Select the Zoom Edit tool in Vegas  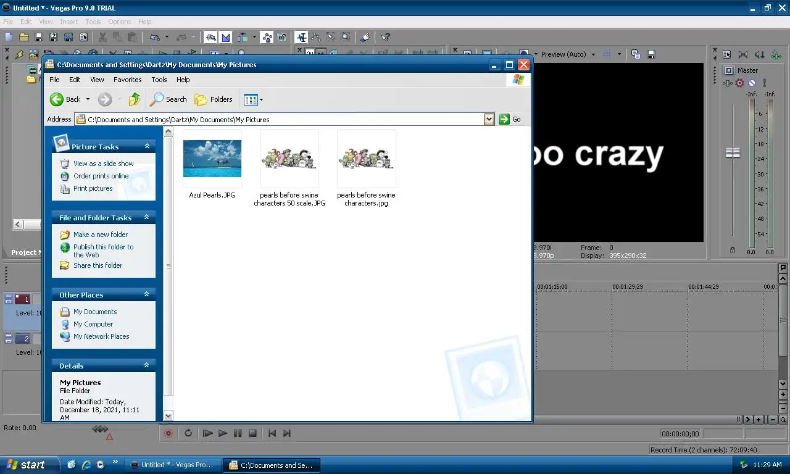point(346,37)
